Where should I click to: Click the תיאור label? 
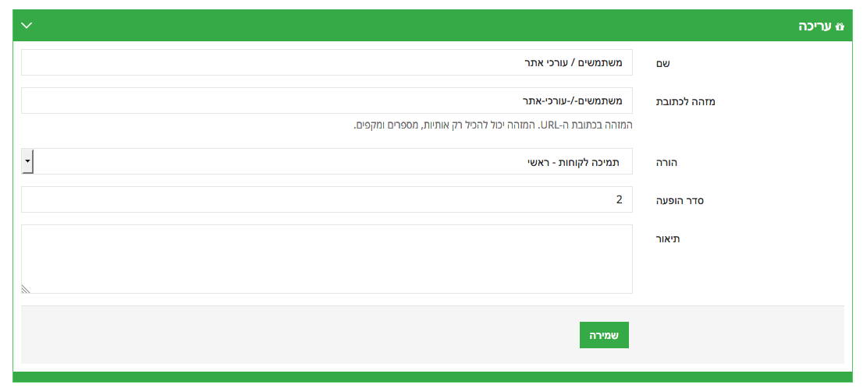[668, 239]
